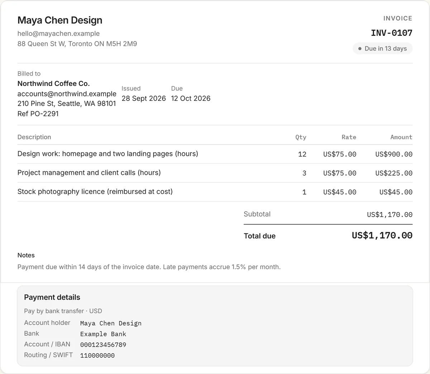
Task: Click the Maya Chen Design account holder value
Action: click(x=111, y=323)
